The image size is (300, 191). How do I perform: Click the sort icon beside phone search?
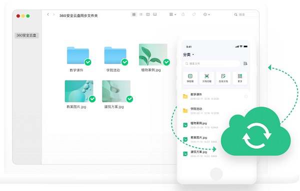pyautogui.click(x=245, y=63)
